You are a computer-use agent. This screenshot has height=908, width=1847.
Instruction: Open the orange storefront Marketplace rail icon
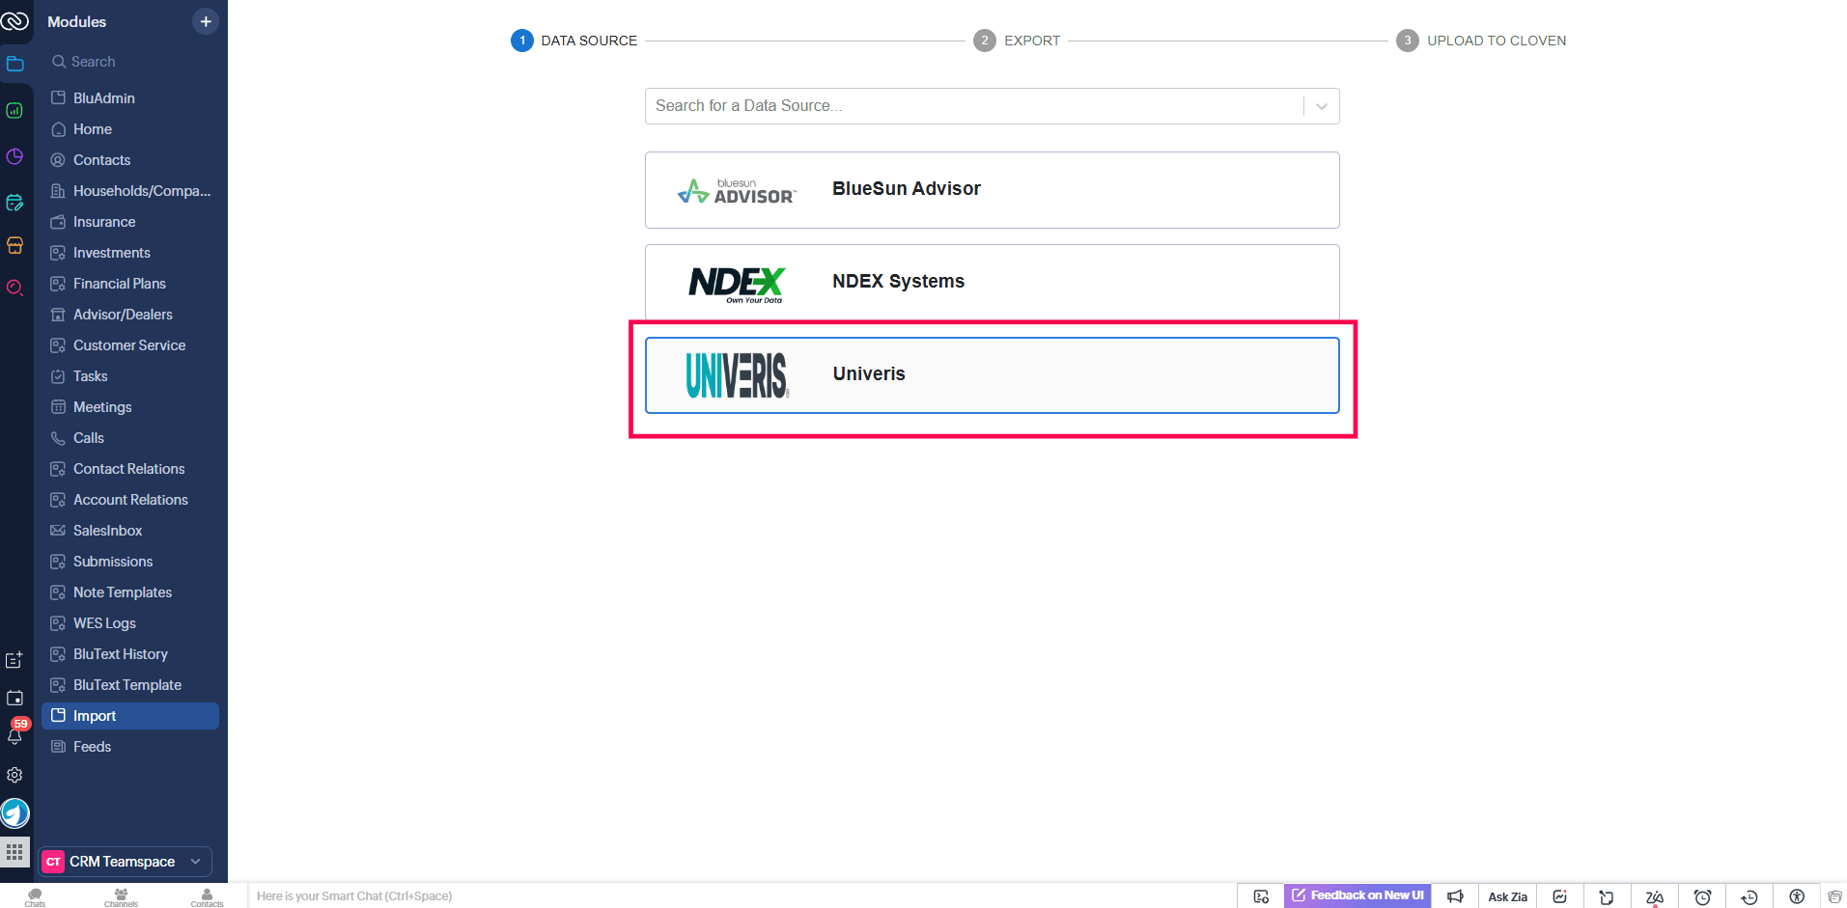pyautogui.click(x=14, y=245)
